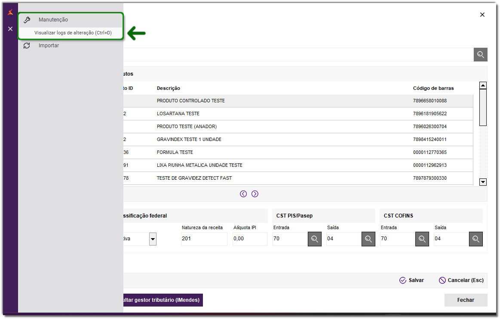Click the Fechar button

[466, 300]
